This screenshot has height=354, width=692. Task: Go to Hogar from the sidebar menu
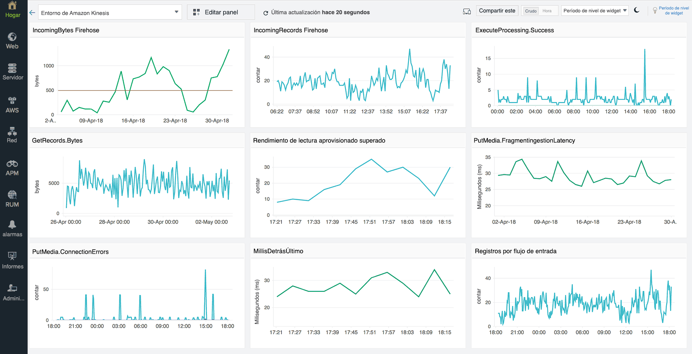point(12,10)
